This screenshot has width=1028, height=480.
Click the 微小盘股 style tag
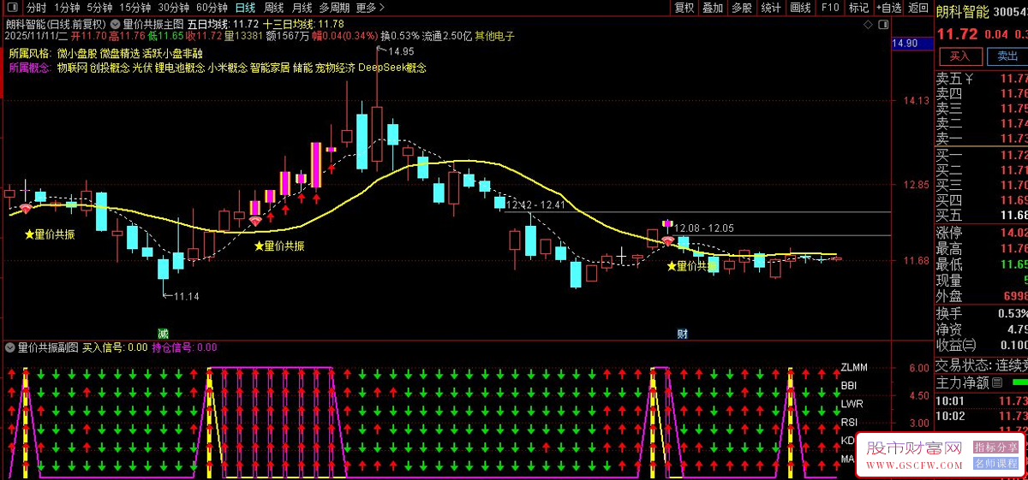77,52
